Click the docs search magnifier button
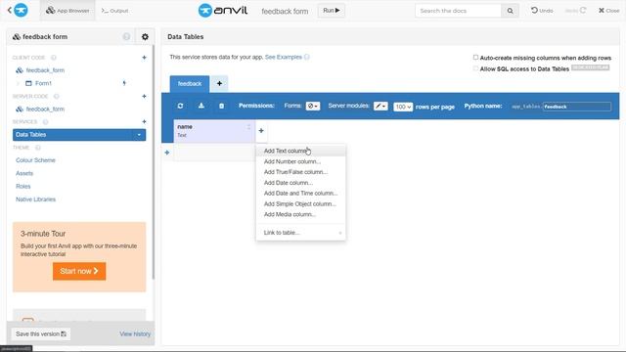This screenshot has height=352, width=626. click(x=510, y=11)
